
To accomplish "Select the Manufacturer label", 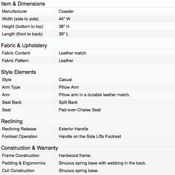I will (14, 11).
